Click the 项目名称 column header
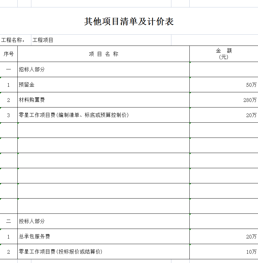Viewport: 258px width, 263px height. pyautogui.click(x=103, y=54)
